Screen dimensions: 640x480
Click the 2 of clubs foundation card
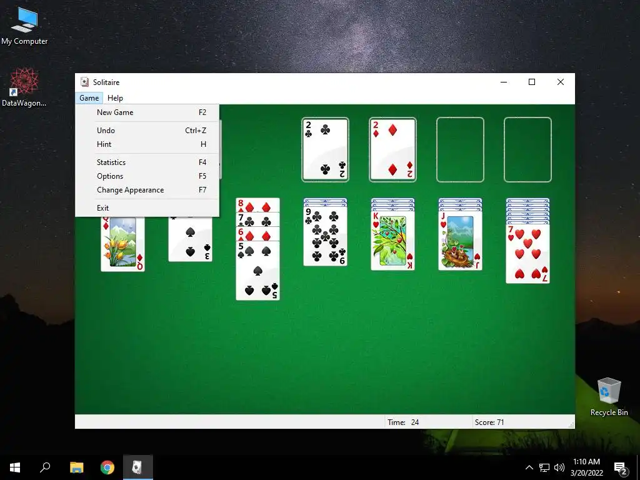[x=325, y=149]
